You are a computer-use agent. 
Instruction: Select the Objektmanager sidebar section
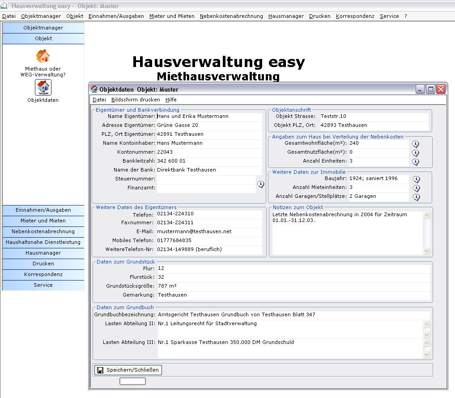(43, 28)
